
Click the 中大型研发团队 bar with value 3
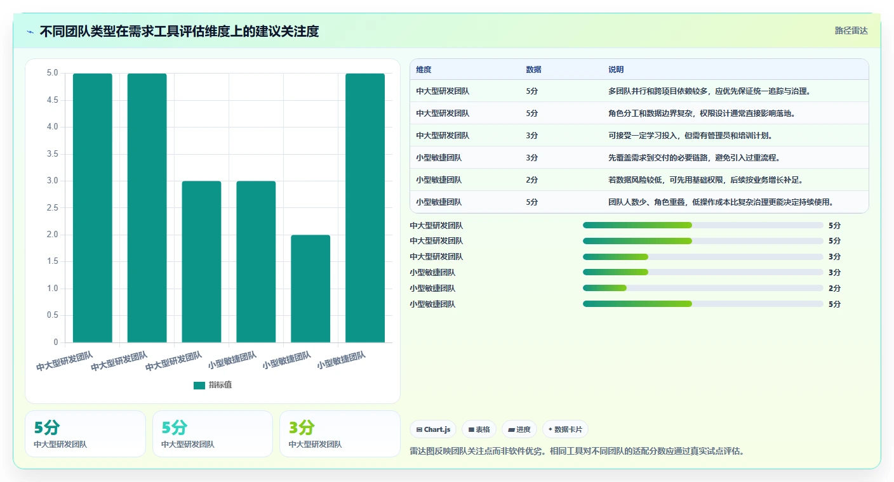(201, 262)
